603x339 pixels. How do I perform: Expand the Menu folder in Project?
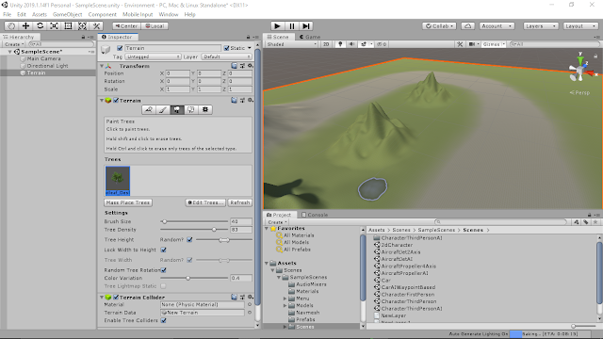285,299
